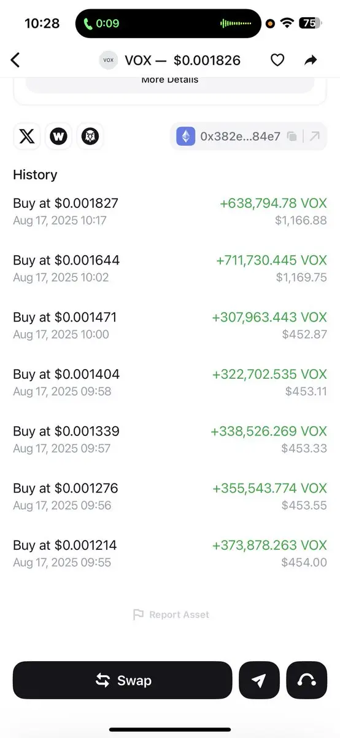This screenshot has height=738, width=340.
Task: Open contract address in external explorer arrow
Action: click(314, 137)
